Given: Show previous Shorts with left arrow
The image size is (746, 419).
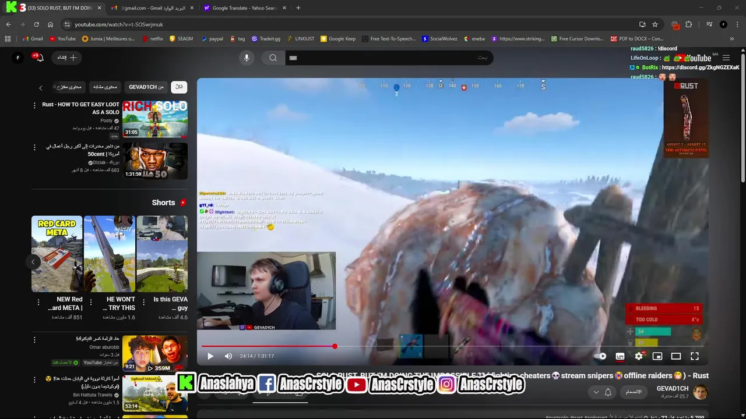Looking at the screenshot, I should [33, 262].
